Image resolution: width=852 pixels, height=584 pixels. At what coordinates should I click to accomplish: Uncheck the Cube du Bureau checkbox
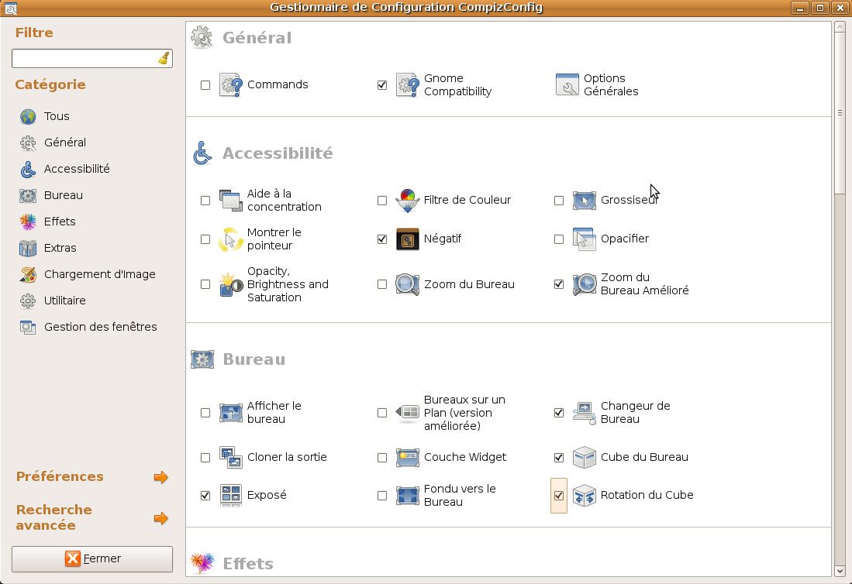[x=559, y=458]
